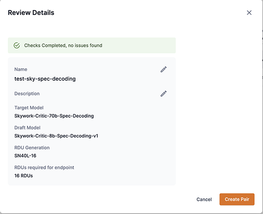This screenshot has width=263, height=214.
Task: Select the SN40L-16 generation value
Action: pos(25,155)
